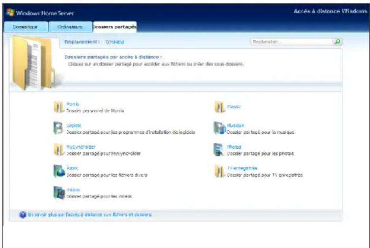
Task: Open the Morris shared folder link
Action: (x=73, y=104)
